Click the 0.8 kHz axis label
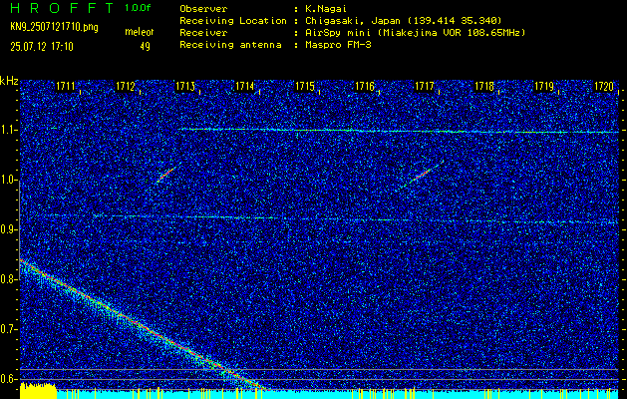Screen dimensions: 627x399 [x=9, y=279]
